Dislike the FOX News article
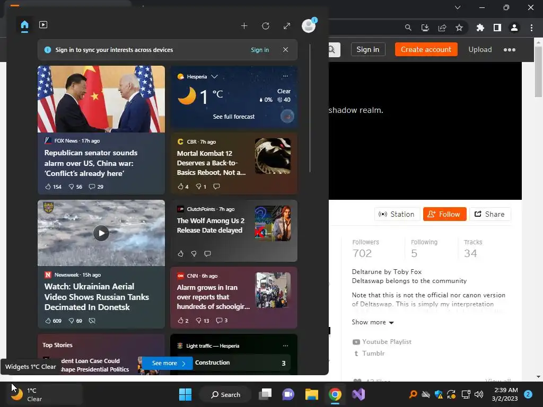Screen dimensions: 543x407 click(x=75, y=187)
